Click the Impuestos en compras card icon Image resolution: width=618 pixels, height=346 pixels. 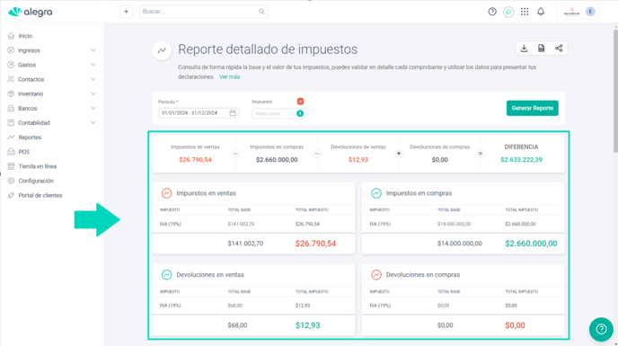376,193
